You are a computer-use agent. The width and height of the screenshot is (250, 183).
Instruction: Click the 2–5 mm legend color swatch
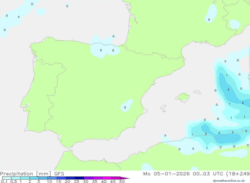click(34, 178)
